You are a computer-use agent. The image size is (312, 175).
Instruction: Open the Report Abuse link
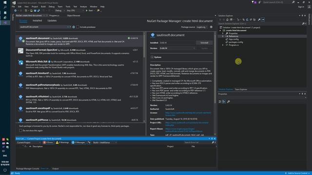pyautogui.click(x=184, y=130)
